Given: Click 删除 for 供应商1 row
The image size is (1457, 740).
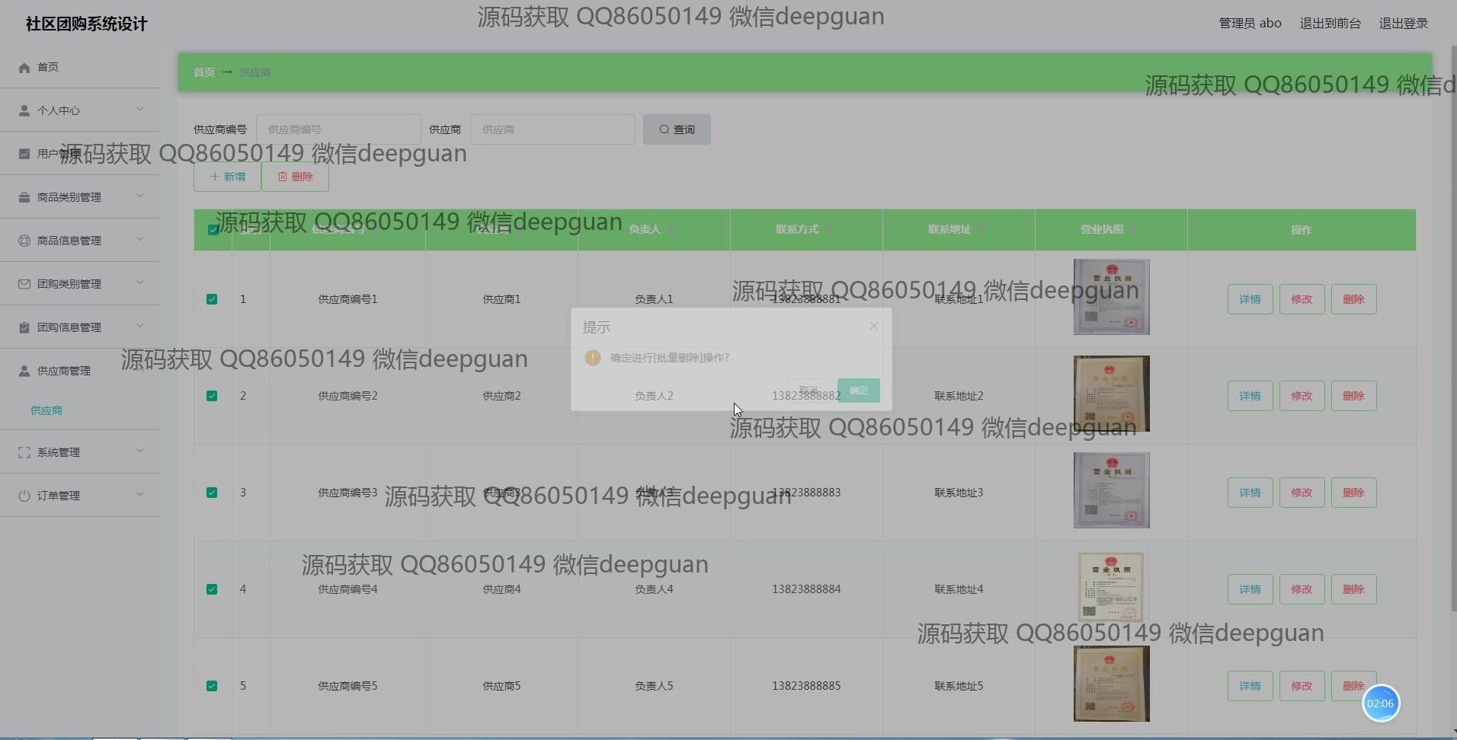Looking at the screenshot, I should [x=1353, y=299].
